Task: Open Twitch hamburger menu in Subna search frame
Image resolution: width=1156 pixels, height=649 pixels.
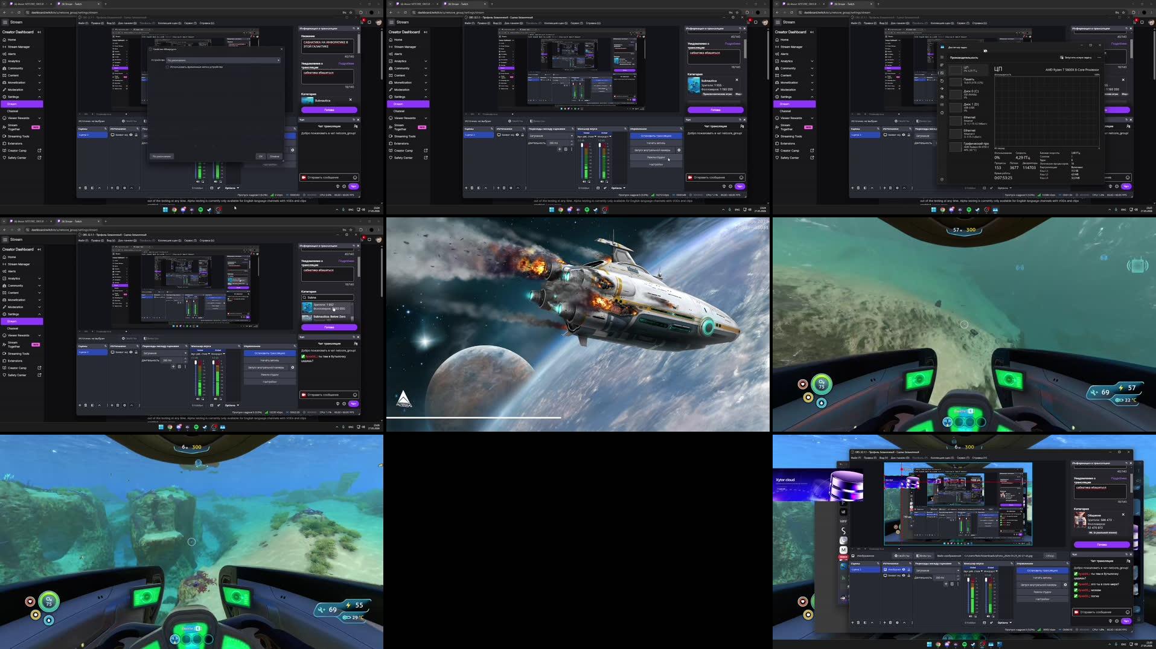Action: point(5,240)
